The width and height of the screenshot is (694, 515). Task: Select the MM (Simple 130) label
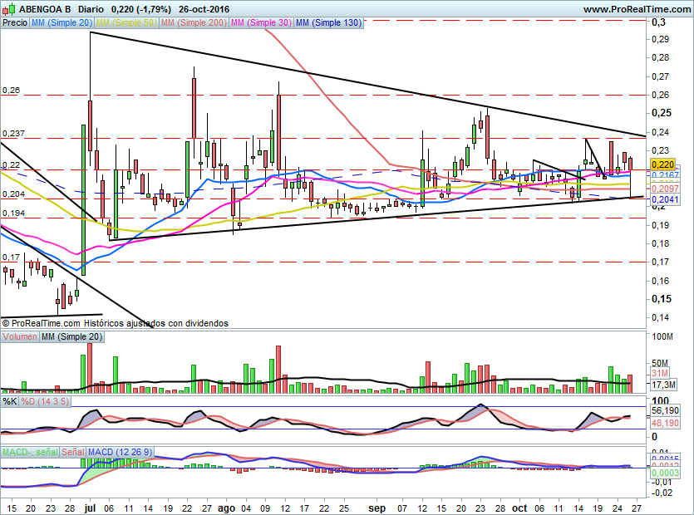coord(328,22)
